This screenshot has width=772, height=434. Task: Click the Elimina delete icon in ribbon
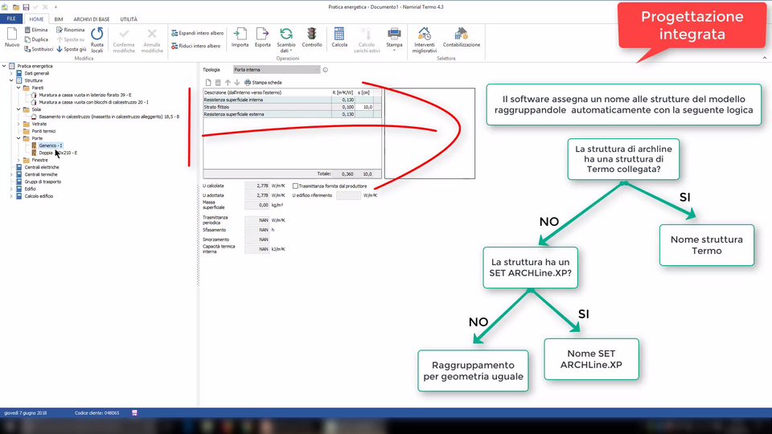[x=27, y=30]
